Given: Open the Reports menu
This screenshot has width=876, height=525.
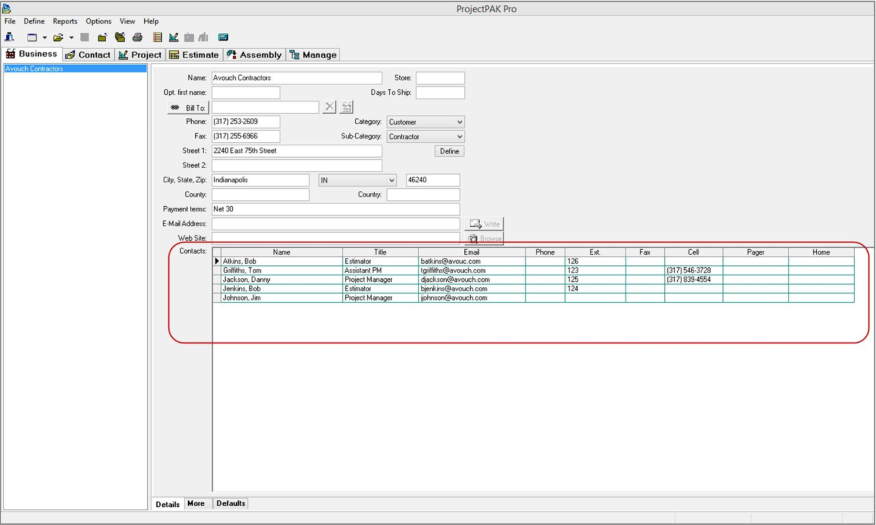Looking at the screenshot, I should [x=64, y=21].
